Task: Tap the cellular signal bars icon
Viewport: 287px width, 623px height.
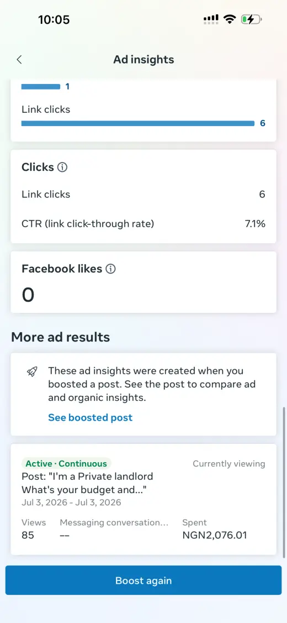Action: (x=211, y=19)
